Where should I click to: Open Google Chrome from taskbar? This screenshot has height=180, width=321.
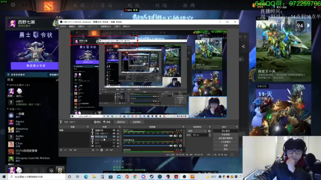click(135, 177)
